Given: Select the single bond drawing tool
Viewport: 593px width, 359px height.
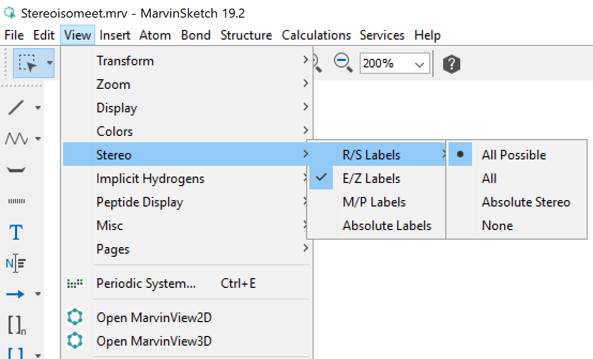Looking at the screenshot, I should [17, 108].
